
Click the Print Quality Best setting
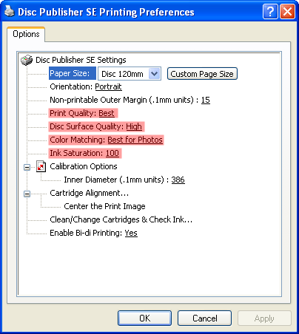[83, 113]
